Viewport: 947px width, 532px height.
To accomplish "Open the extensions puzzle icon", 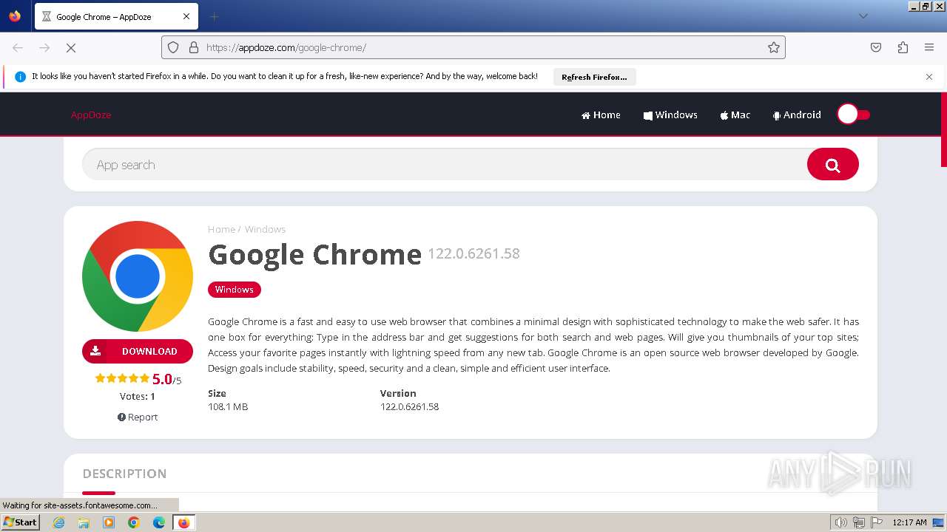I will (x=903, y=47).
